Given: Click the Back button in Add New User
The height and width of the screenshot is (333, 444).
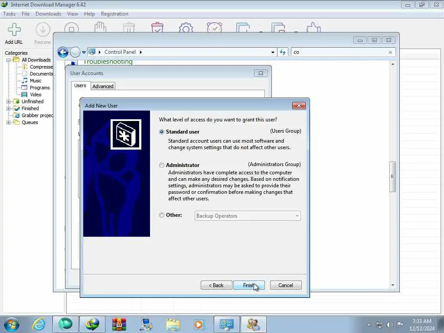Looking at the screenshot, I should (x=216, y=285).
